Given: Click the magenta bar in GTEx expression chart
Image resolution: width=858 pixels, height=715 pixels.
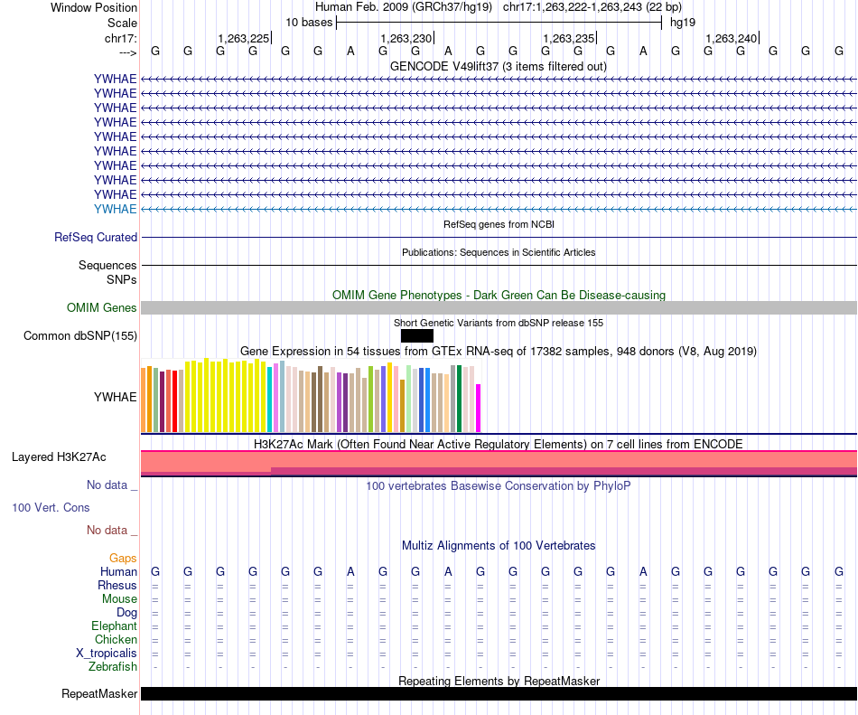Looking at the screenshot, I should (479, 409).
